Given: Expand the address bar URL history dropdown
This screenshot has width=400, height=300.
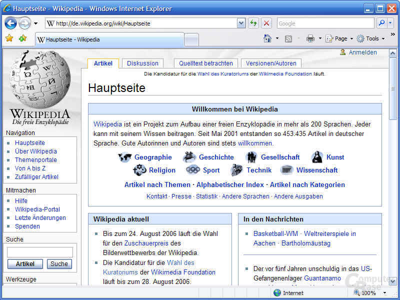Looking at the screenshot, I should (x=241, y=23).
